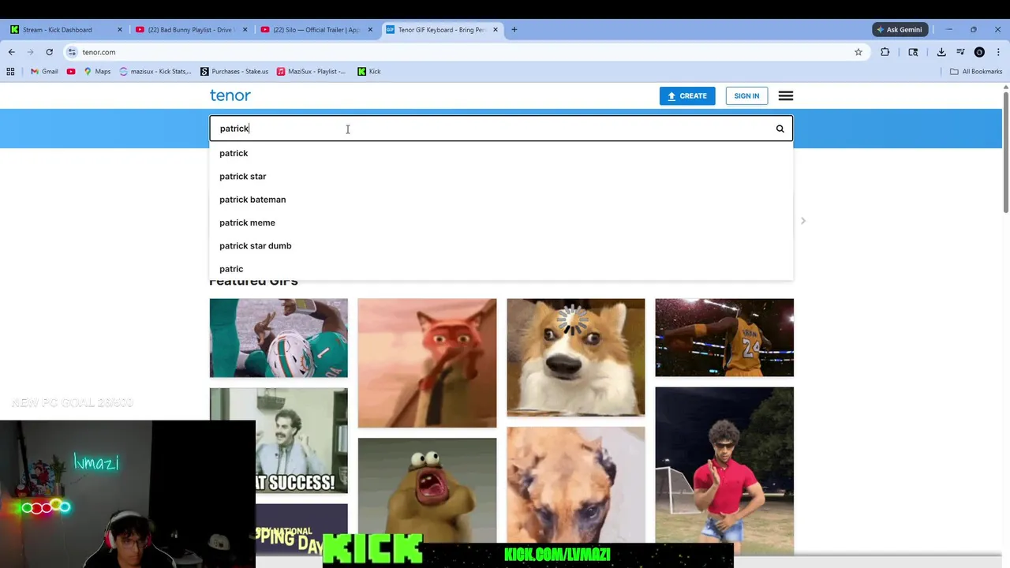Screen dimensions: 1010x568
Task: Open the Kick bookmark
Action: [x=368, y=72]
